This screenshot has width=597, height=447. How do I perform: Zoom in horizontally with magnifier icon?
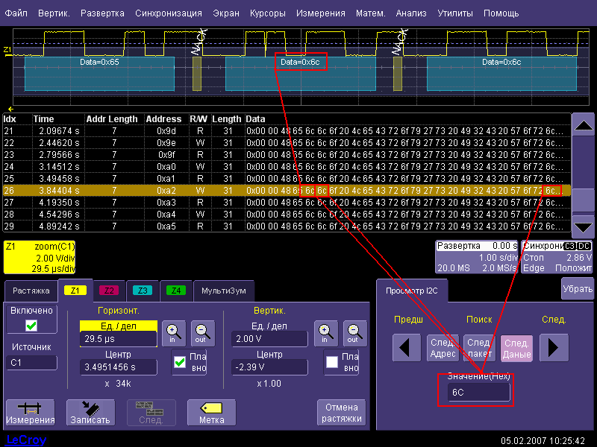pos(173,332)
